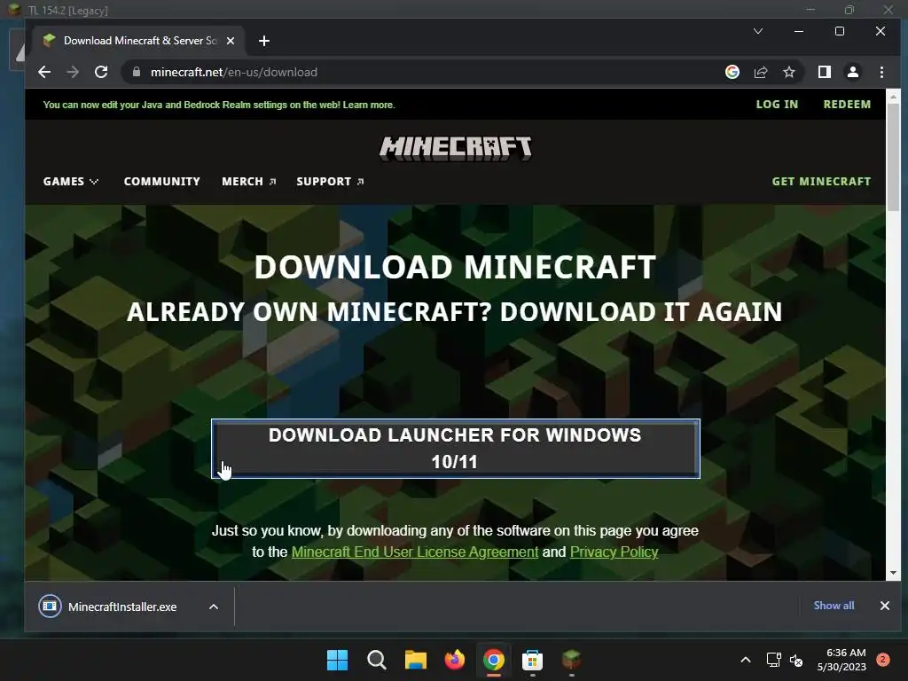Screen dimensions: 908x681
Task: Click Chrome icon in taskbar
Action: click(x=493, y=660)
